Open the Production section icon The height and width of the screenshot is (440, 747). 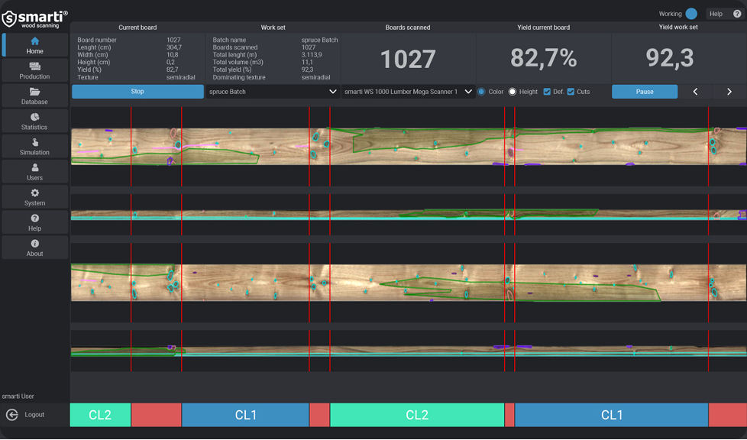[x=34, y=67]
